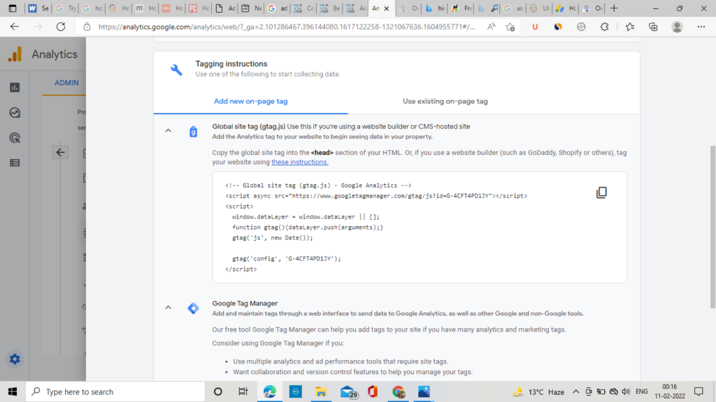Open File Explorer on taskbar
716x402 pixels.
coord(321,392)
